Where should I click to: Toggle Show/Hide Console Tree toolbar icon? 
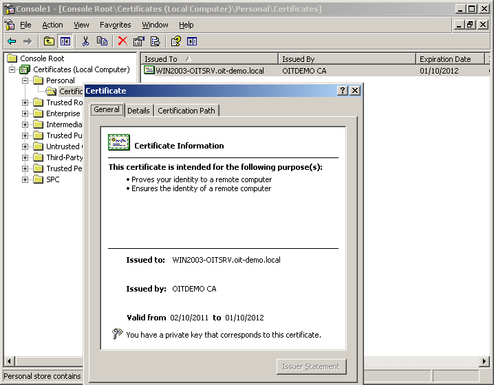(x=65, y=41)
